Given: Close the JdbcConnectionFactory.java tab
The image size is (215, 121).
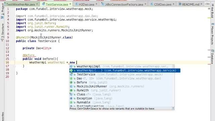Looking at the screenshot, I should pos(145,4).
